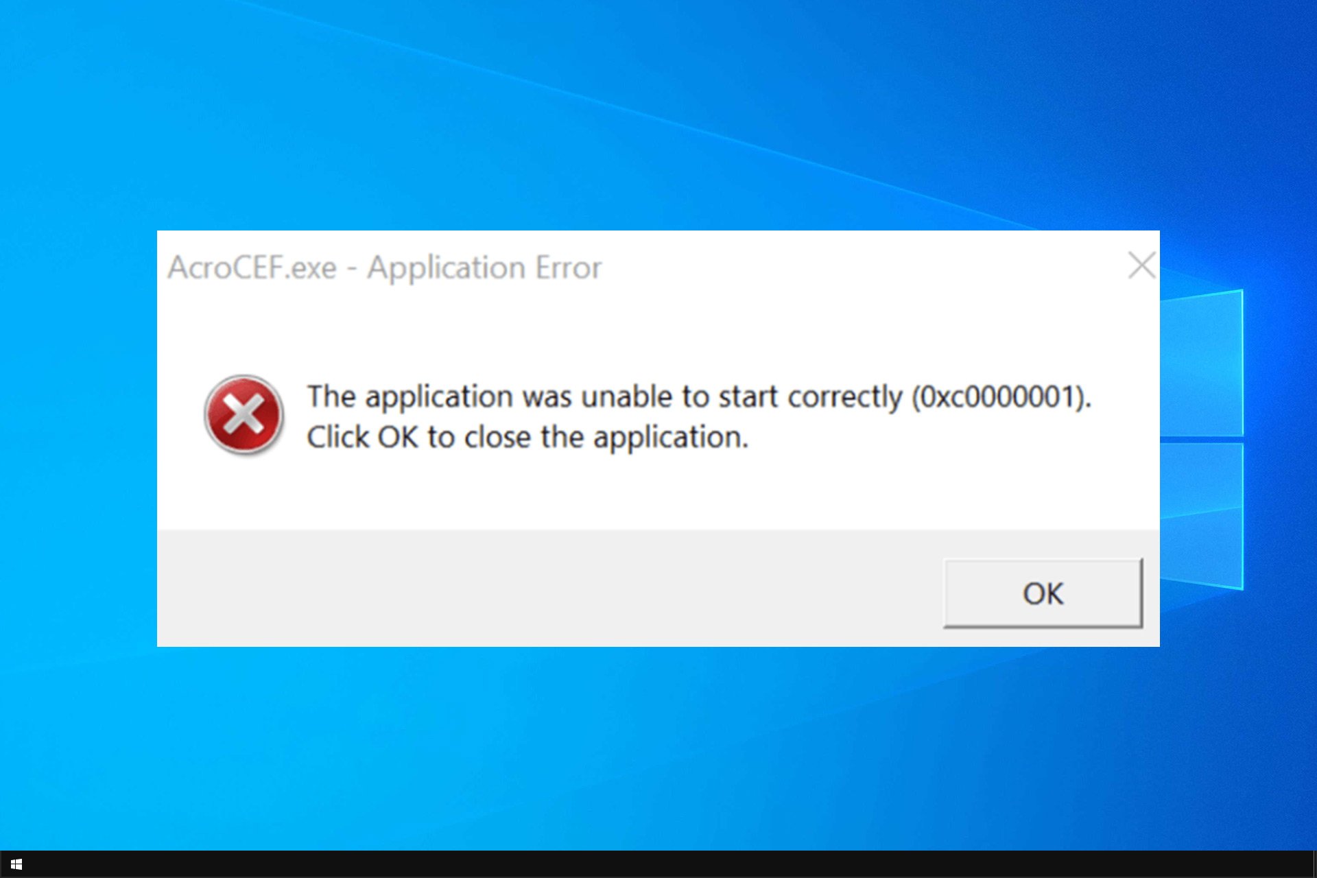Close the AcroCEF.exe error dialog with X

(x=1141, y=265)
